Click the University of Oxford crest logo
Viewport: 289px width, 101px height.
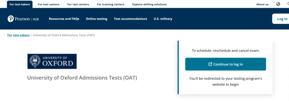point(52,61)
